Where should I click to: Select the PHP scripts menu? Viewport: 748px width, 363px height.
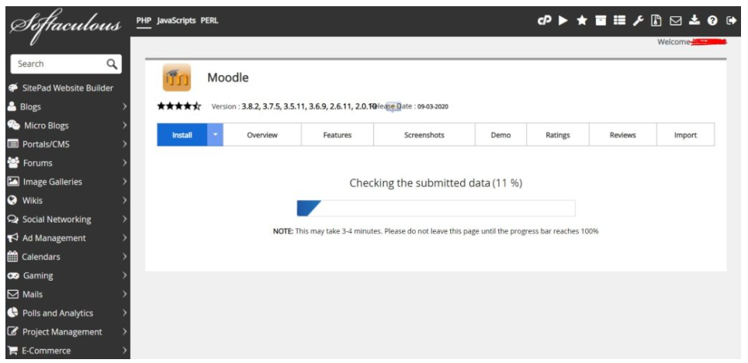tap(144, 20)
